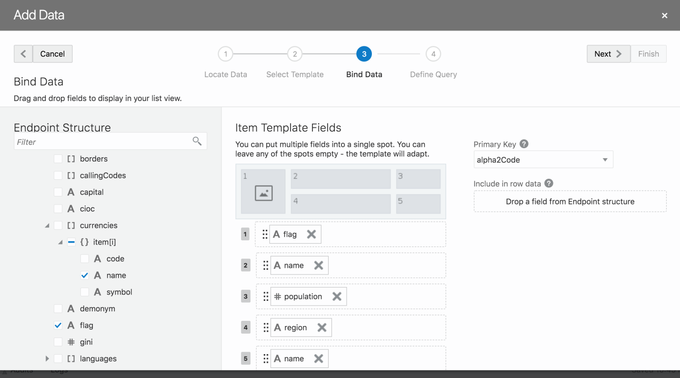The height and width of the screenshot is (378, 680).
Task: Go to step 4 Define Query
Action: coord(433,54)
